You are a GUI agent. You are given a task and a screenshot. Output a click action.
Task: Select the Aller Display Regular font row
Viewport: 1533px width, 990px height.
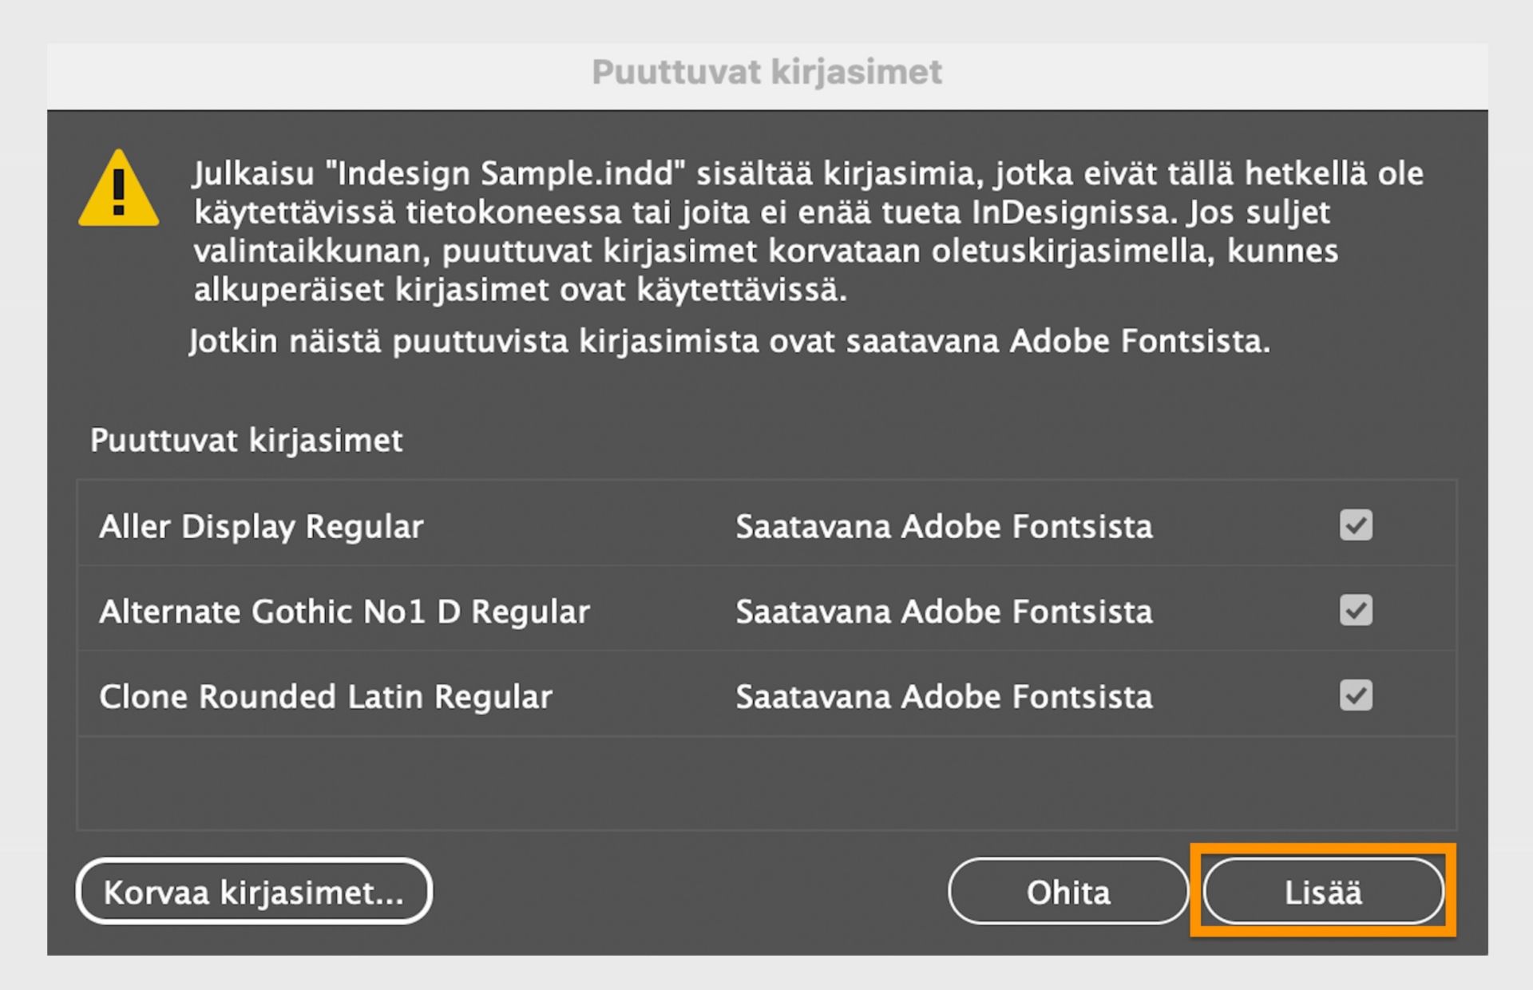tap(261, 525)
